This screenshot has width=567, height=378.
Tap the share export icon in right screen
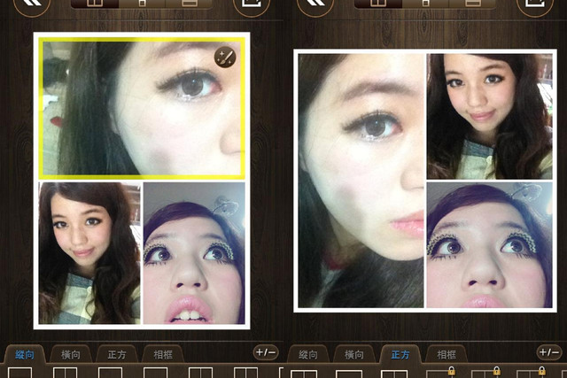tap(535, 4)
